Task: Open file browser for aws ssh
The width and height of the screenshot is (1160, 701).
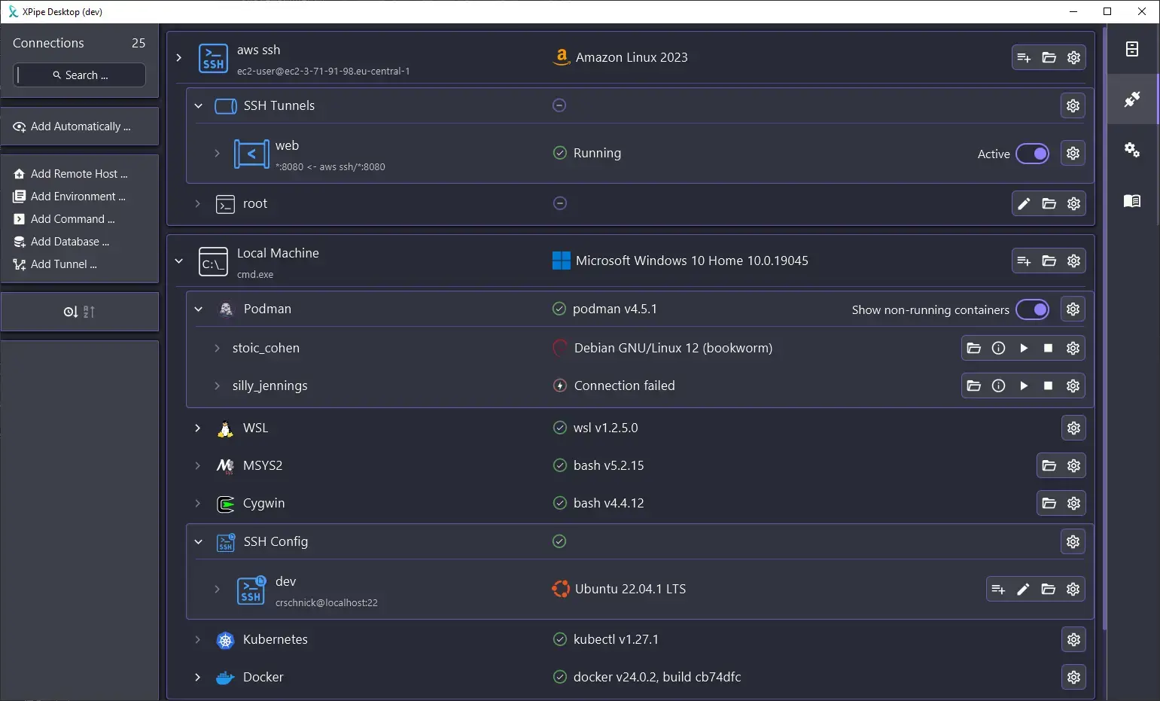Action: point(1049,57)
